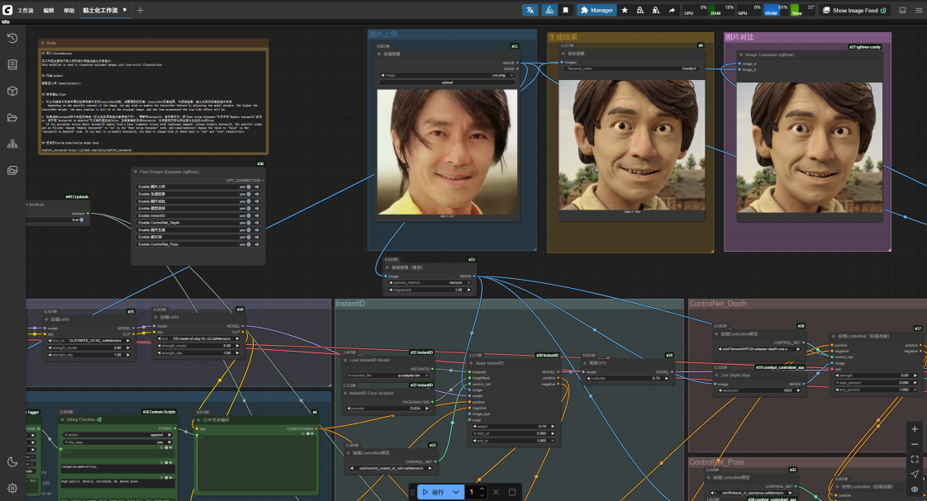Open the model library cube icon
The width and height of the screenshot is (927, 501).
tap(12, 91)
